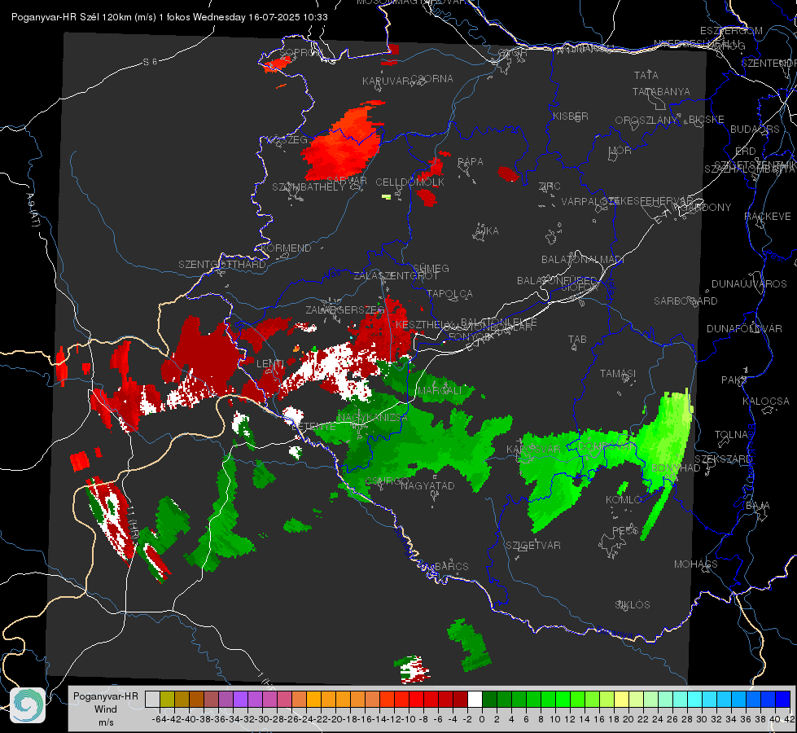Click the AJKA town label
Image resolution: width=797 pixels, height=733 pixels.
point(487,230)
